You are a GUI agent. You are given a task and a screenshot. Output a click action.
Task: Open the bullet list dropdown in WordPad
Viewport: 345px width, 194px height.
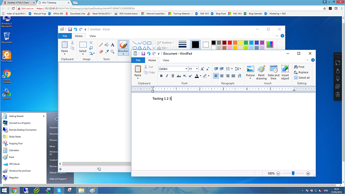(x=232, y=69)
